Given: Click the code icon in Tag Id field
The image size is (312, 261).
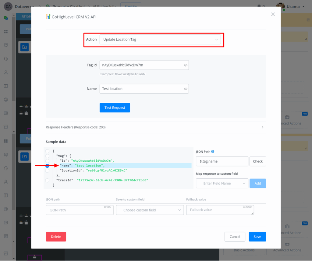Looking at the screenshot, I should (x=186, y=65).
